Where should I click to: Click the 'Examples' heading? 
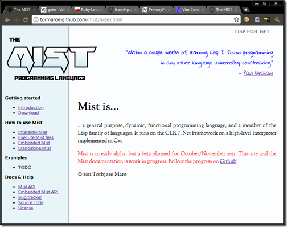pos(16,158)
